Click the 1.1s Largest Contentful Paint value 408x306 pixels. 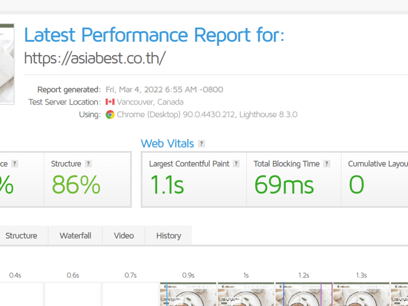(x=167, y=185)
